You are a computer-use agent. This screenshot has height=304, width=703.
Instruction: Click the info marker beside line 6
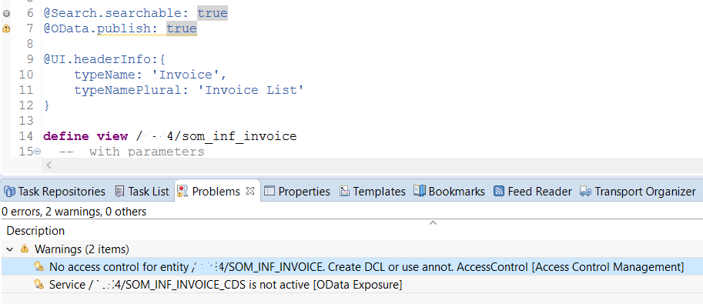6,13
